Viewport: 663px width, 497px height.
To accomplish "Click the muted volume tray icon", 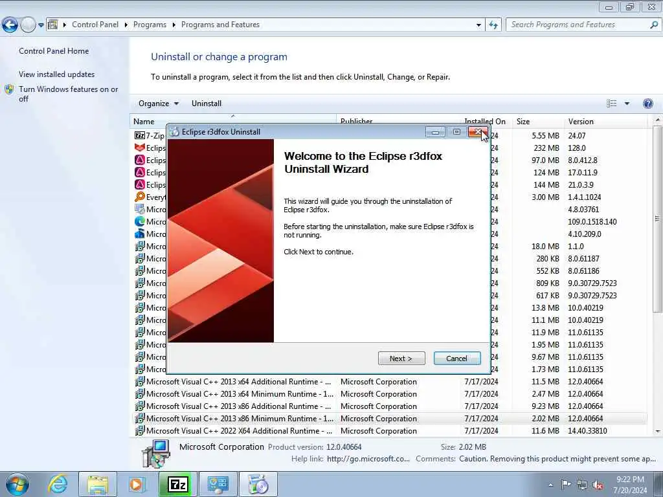I will tap(598, 485).
